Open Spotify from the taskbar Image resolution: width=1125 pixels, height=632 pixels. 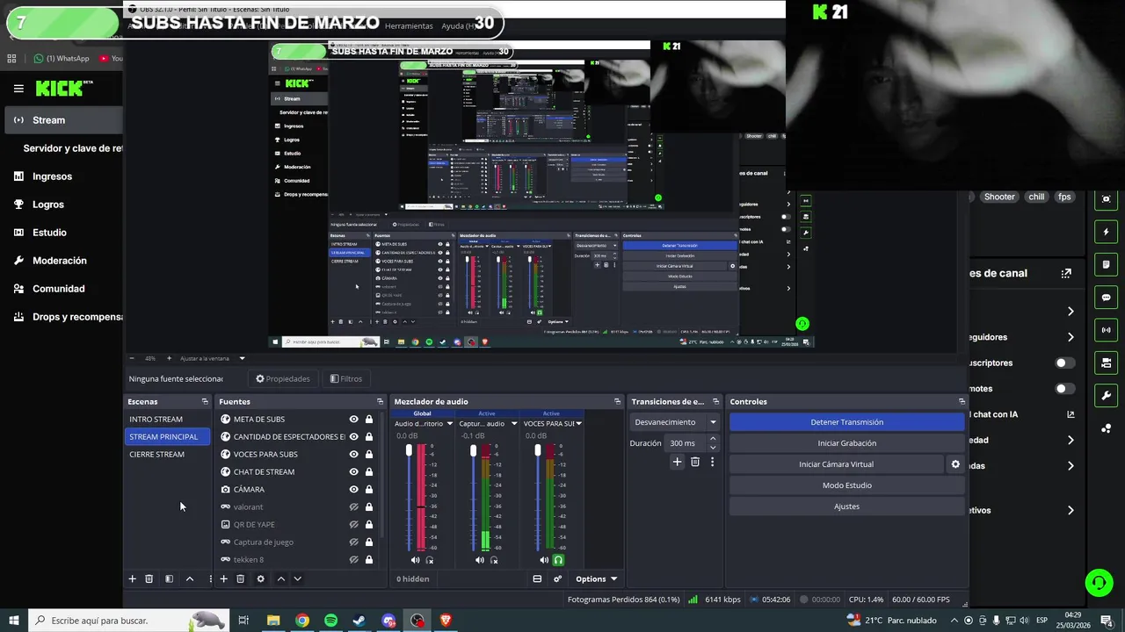tap(330, 621)
